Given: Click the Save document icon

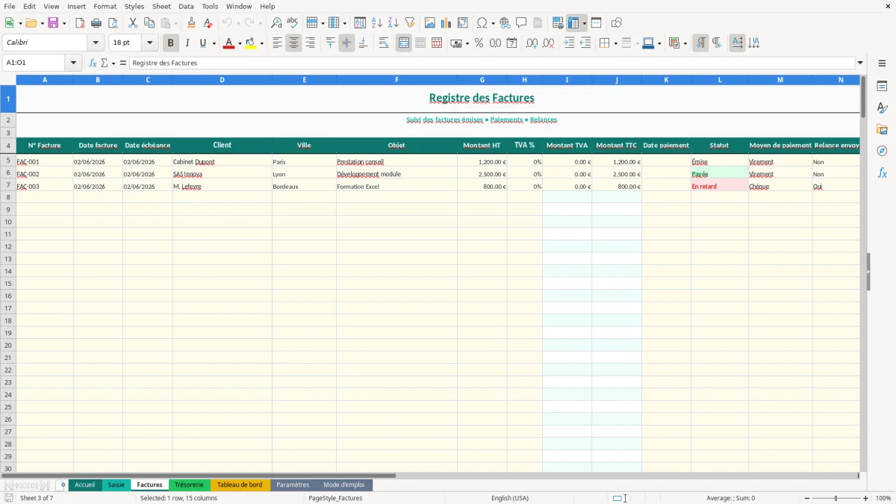Looking at the screenshot, I should 53,23.
